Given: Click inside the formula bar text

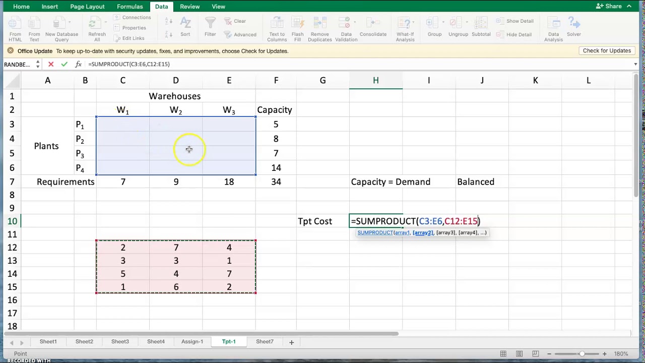Looking at the screenshot, I should pos(128,64).
